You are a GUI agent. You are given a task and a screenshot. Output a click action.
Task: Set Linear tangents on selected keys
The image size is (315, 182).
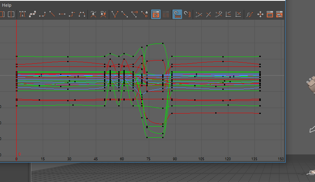pos(52,14)
